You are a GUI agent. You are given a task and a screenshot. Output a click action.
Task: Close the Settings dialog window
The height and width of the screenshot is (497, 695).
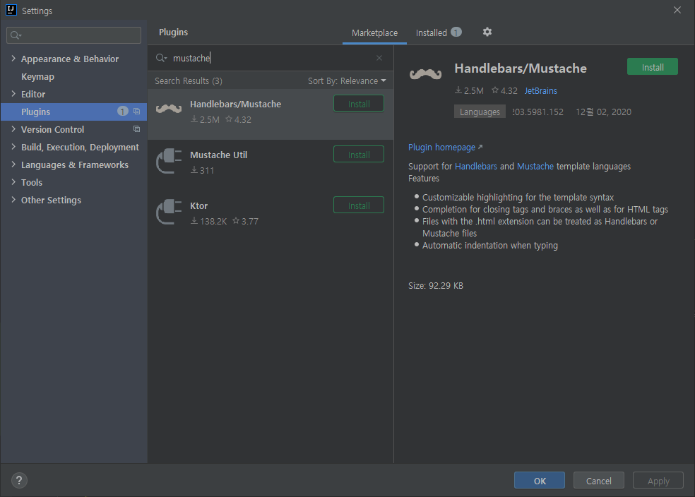coord(677,10)
